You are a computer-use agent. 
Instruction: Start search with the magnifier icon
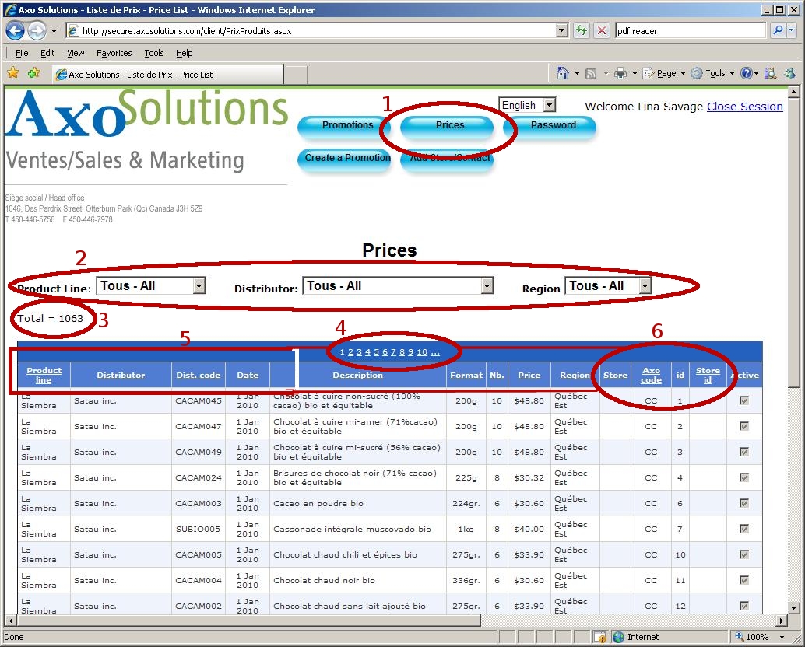click(x=779, y=31)
